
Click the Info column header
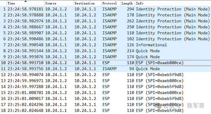(173, 3)
